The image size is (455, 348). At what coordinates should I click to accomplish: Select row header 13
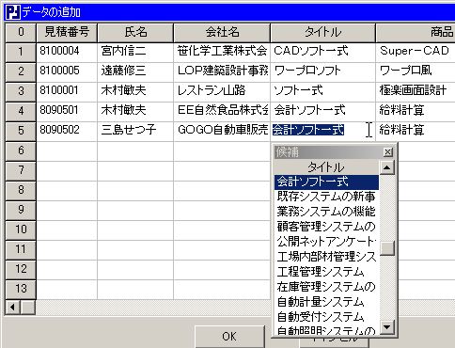(x=21, y=289)
